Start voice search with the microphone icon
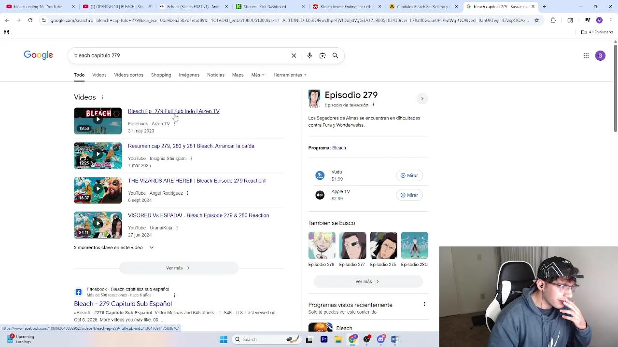 309,55
